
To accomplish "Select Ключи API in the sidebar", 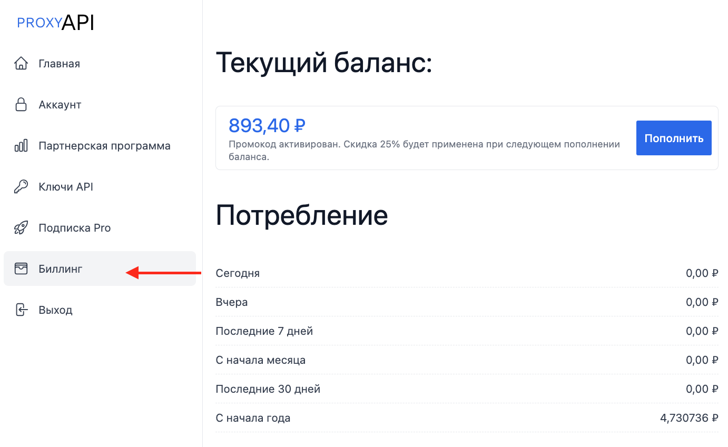I will coord(66,187).
